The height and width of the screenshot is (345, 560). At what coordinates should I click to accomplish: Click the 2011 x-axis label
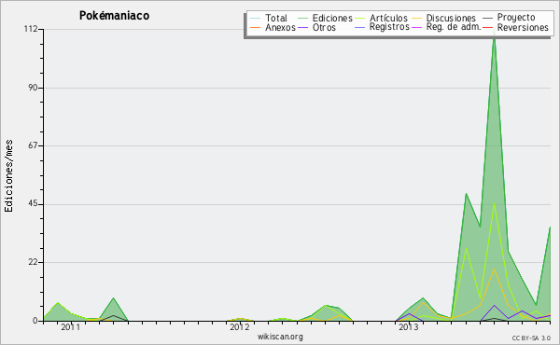click(x=71, y=327)
